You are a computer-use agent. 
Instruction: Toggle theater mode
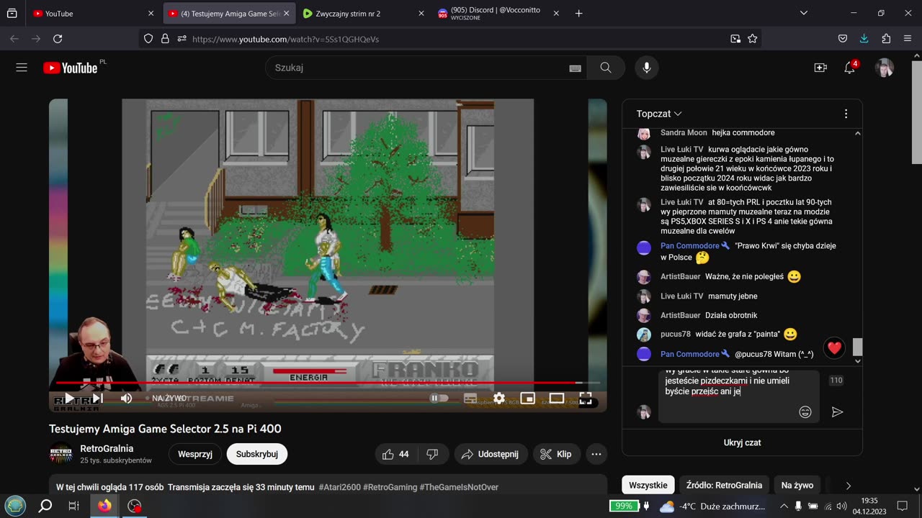coord(557,398)
